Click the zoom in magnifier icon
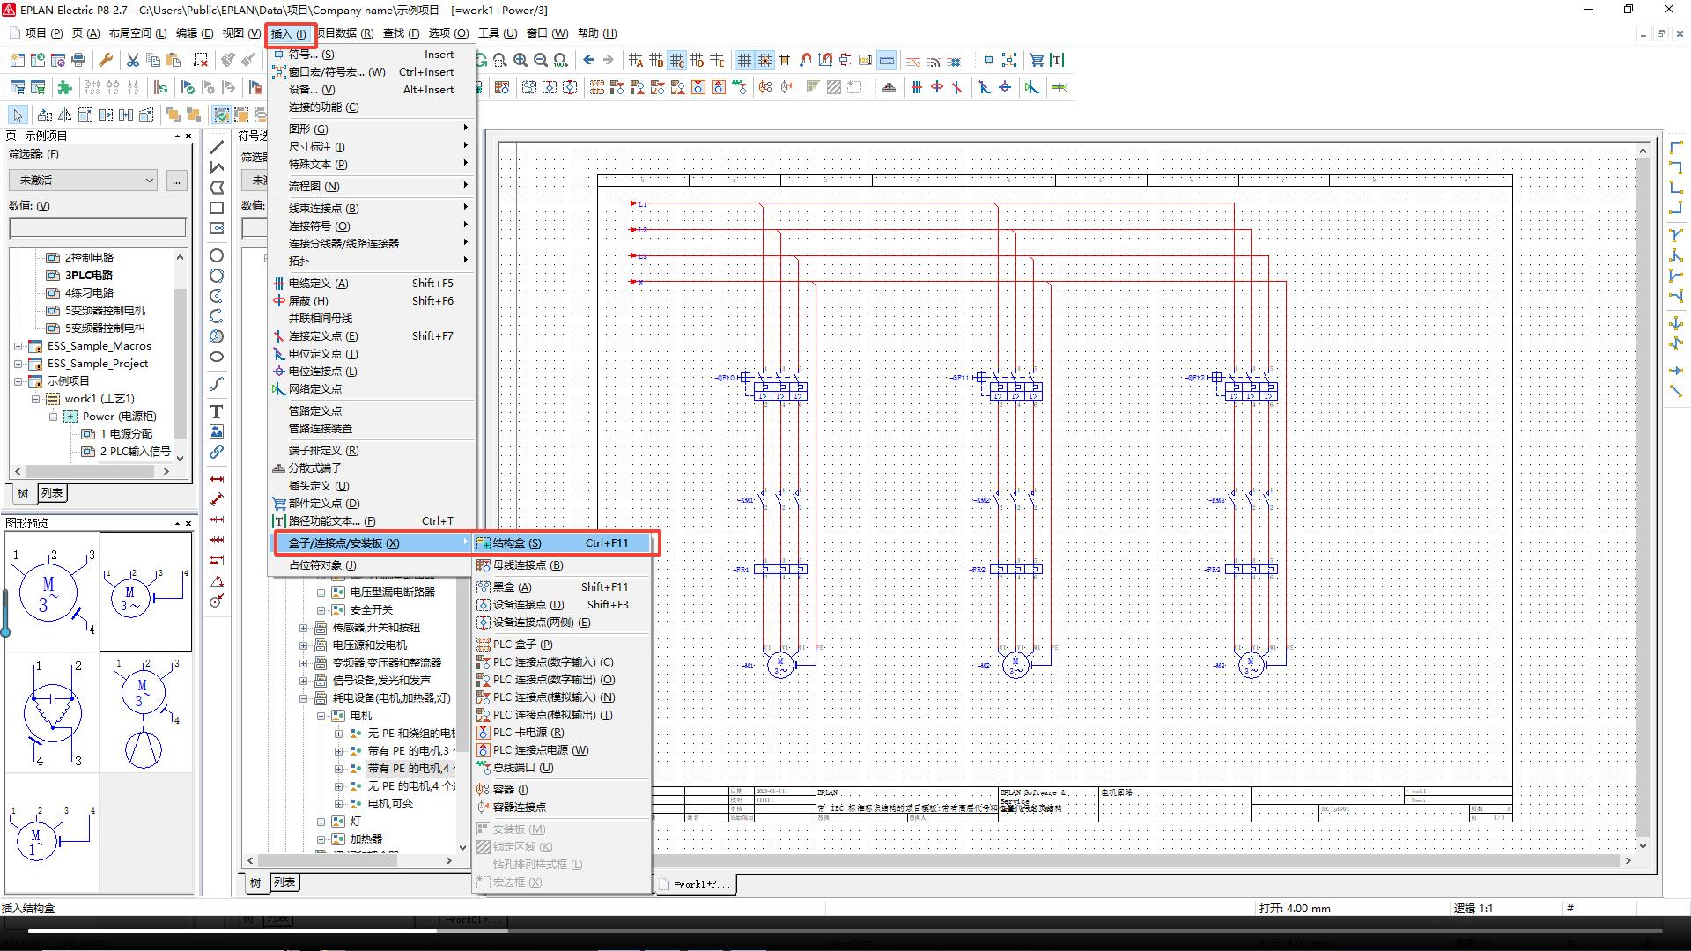Viewport: 1691px width, 951px height. coord(521,61)
